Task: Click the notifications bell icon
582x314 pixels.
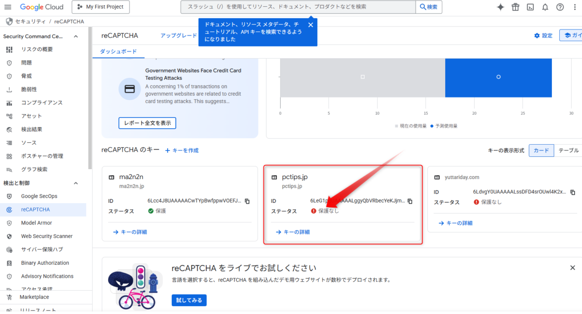Action: 545,7
